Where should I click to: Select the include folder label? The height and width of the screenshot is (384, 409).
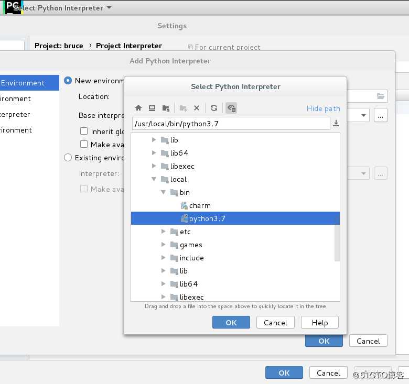pos(192,258)
